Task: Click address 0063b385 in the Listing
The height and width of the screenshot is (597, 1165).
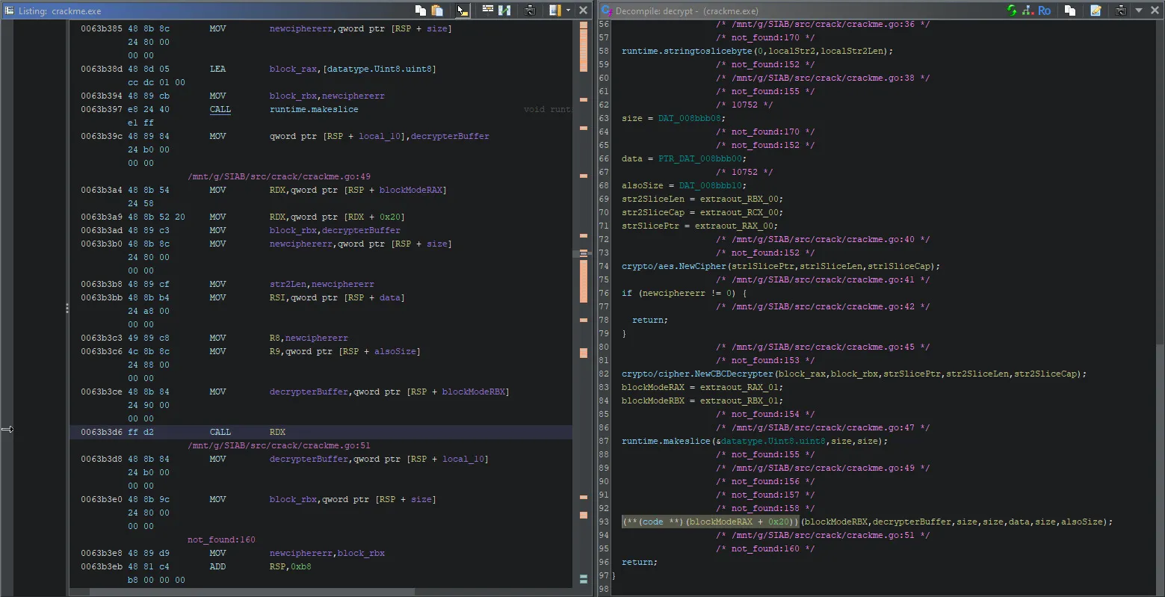Action: 102,28
